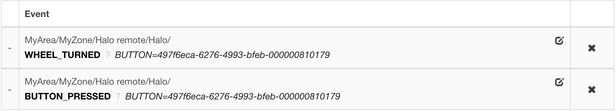Edit the BUTTON_PRESSED event entry
Image resolution: width=616 pixels, height=111 pixels.
[x=559, y=82]
